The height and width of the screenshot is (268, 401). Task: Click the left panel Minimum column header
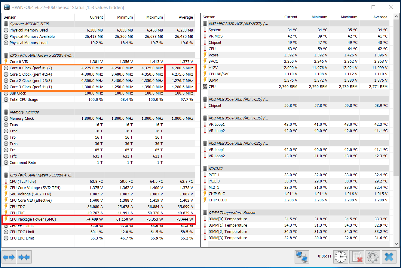pos(119,17)
